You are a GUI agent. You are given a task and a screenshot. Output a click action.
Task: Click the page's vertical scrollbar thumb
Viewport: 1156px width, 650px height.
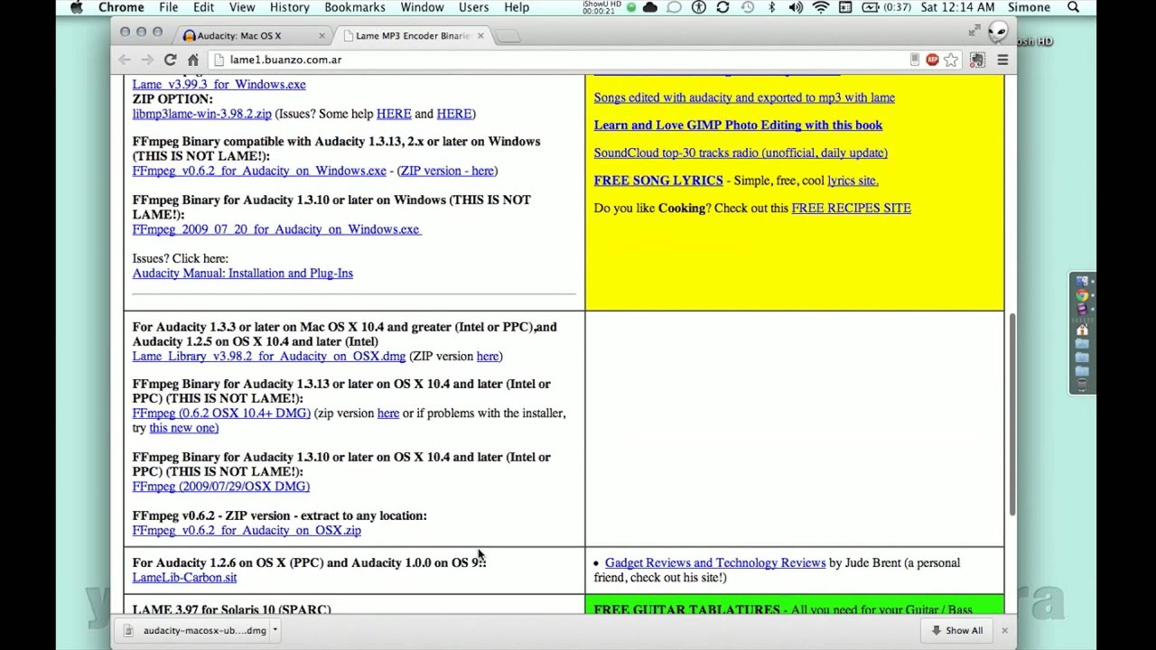pyautogui.click(x=1011, y=413)
